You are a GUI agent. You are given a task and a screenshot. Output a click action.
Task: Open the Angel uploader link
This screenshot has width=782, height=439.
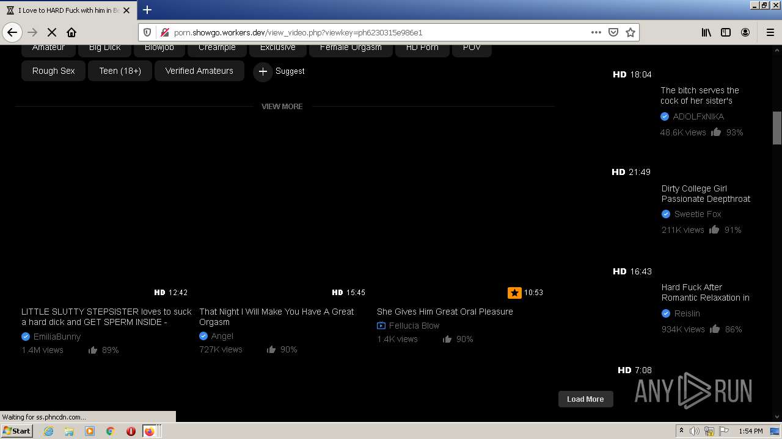222,336
